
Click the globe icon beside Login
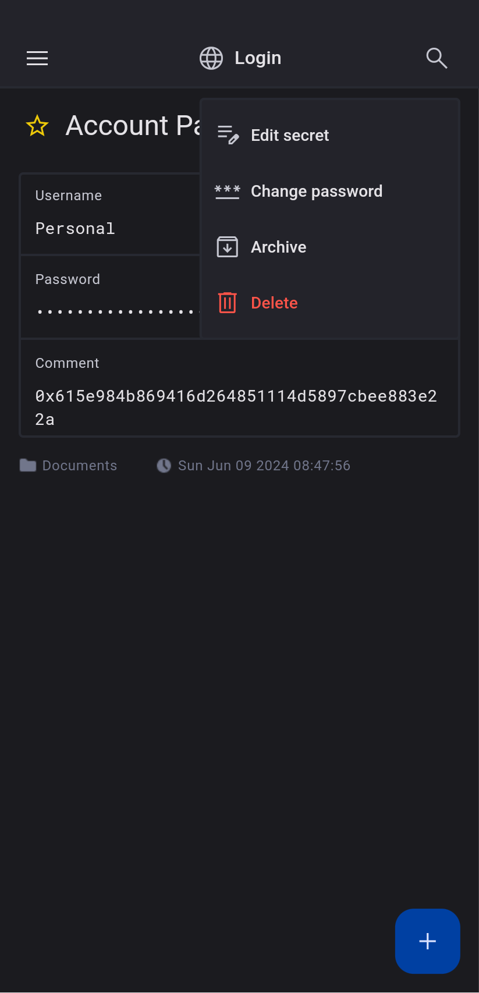[211, 58]
